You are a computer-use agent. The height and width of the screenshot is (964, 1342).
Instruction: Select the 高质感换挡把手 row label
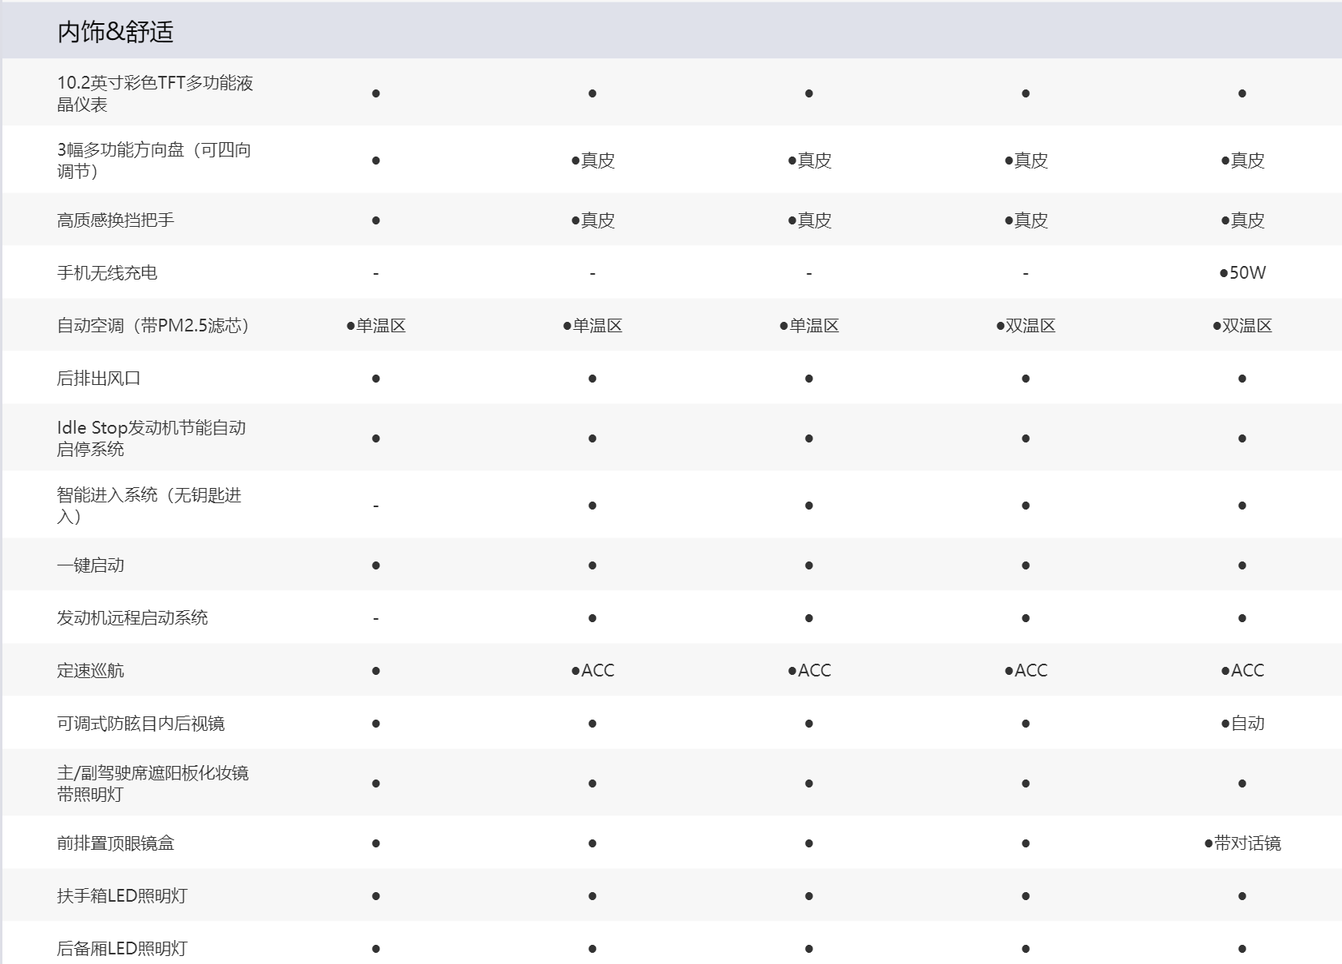(115, 220)
